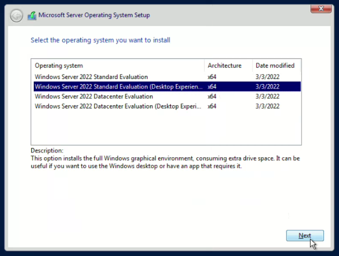Click the 'Description:' label
This screenshot has height=256, width=339.
(47, 151)
